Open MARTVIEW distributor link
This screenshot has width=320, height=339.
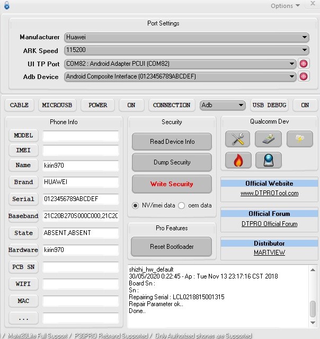coord(270,253)
